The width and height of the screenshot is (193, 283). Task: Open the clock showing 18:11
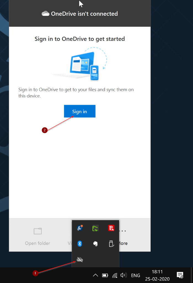(157, 275)
